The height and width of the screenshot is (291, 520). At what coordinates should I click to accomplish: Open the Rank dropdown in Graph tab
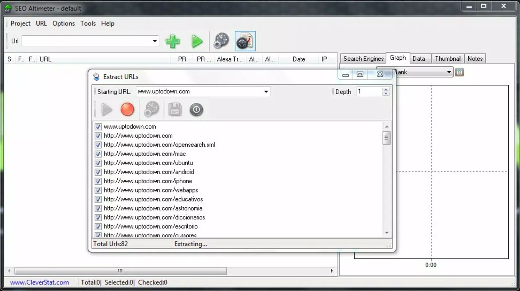pos(449,72)
